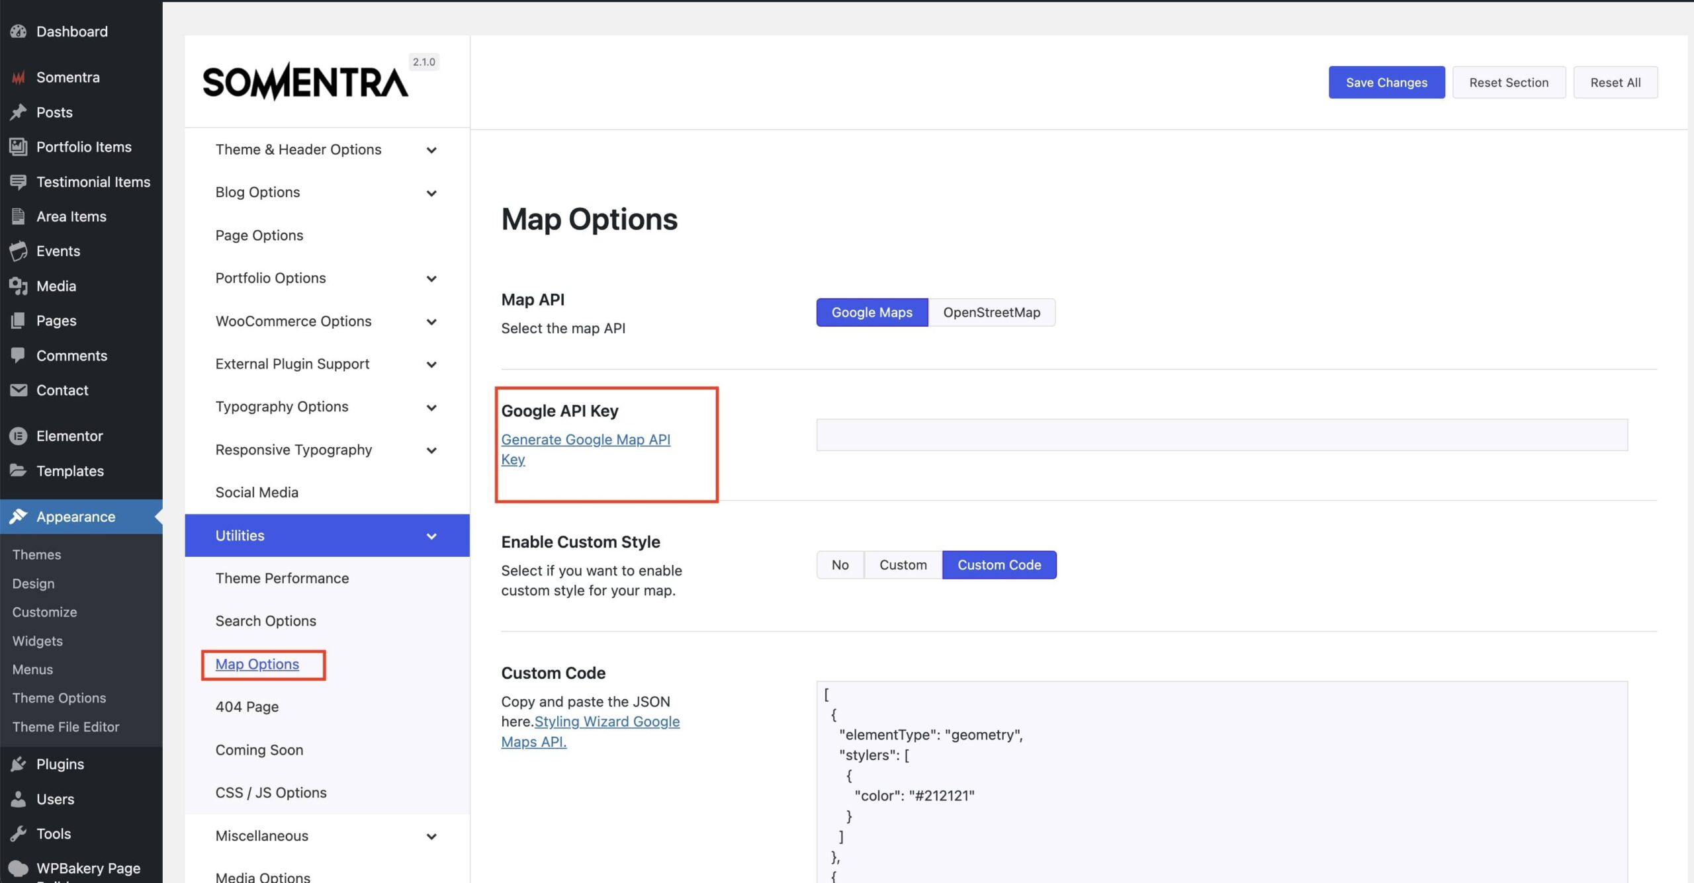Click the Google API Key input field

pyautogui.click(x=1222, y=435)
